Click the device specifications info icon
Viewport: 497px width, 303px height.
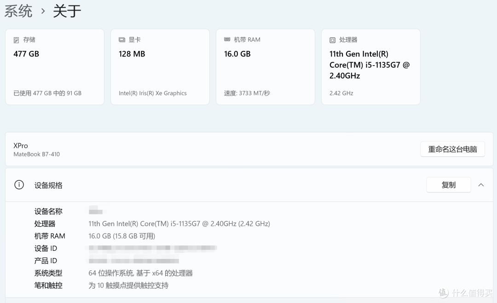(19, 185)
